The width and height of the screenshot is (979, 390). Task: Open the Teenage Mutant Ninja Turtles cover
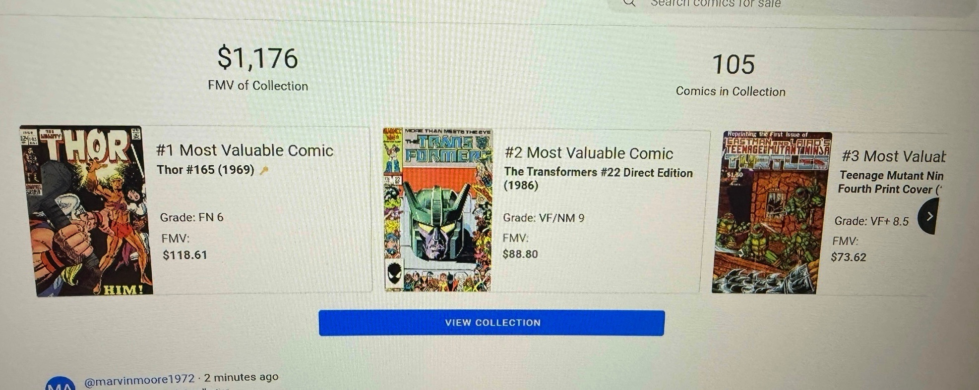771,213
